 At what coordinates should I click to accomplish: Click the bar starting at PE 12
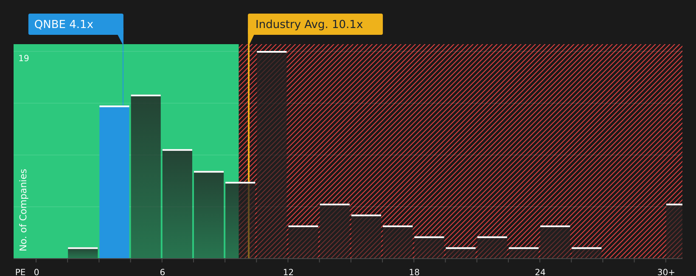(303, 242)
